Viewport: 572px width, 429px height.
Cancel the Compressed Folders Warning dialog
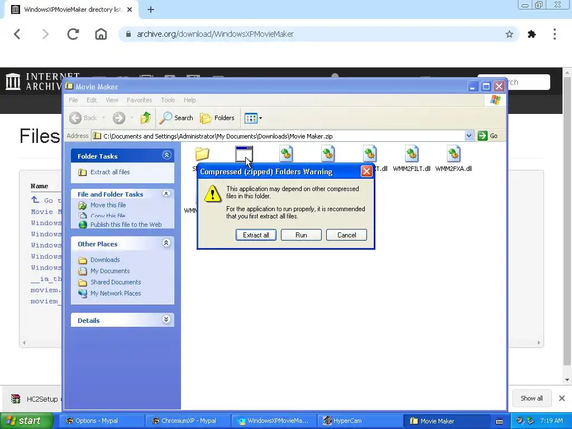tap(346, 235)
